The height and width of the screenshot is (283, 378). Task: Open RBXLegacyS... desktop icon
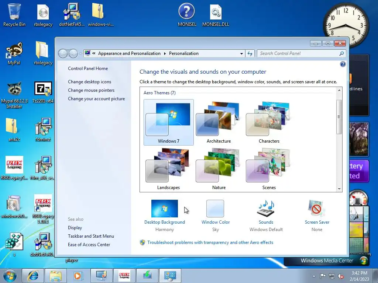tap(14, 168)
